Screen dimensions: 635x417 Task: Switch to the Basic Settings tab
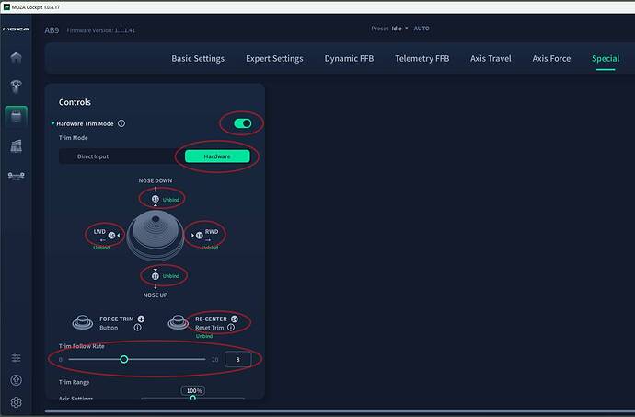click(198, 59)
